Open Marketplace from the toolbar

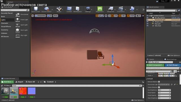point(77,9)
